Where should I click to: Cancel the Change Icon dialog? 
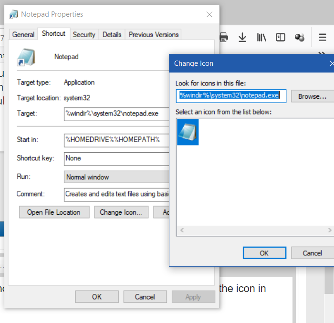click(x=312, y=253)
